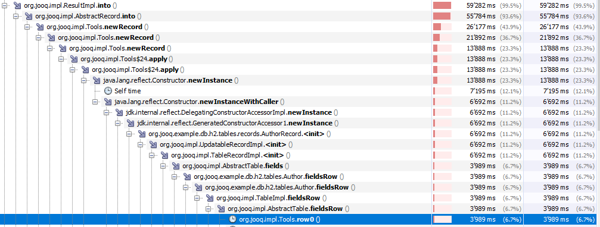Screen dimensions: 600x227
Task: Select org.jooq.impl.AbstractTable.fieldsRow text
Action: (288, 209)
